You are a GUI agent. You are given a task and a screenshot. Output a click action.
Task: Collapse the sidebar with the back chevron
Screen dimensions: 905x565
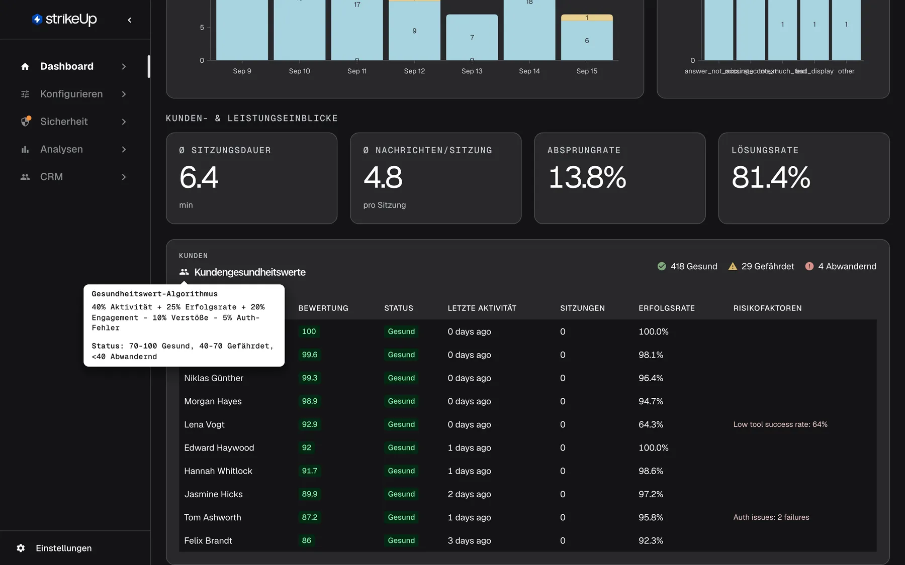tap(130, 20)
